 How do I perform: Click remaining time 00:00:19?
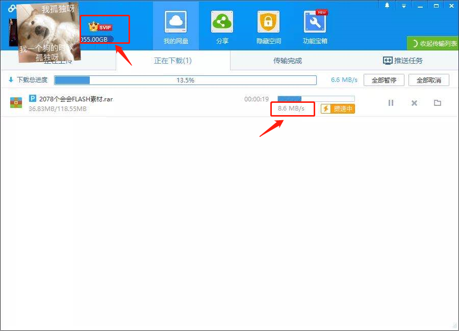pos(257,99)
